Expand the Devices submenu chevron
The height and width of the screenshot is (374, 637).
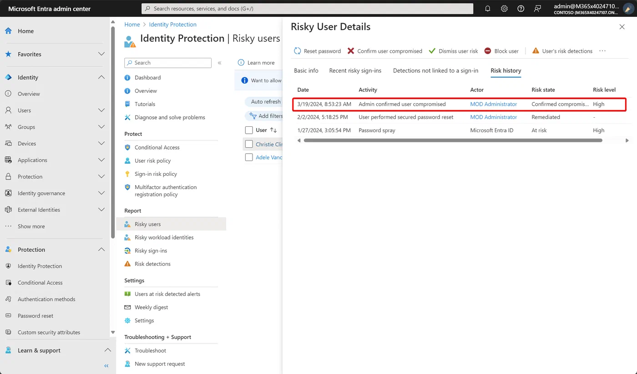tap(101, 144)
